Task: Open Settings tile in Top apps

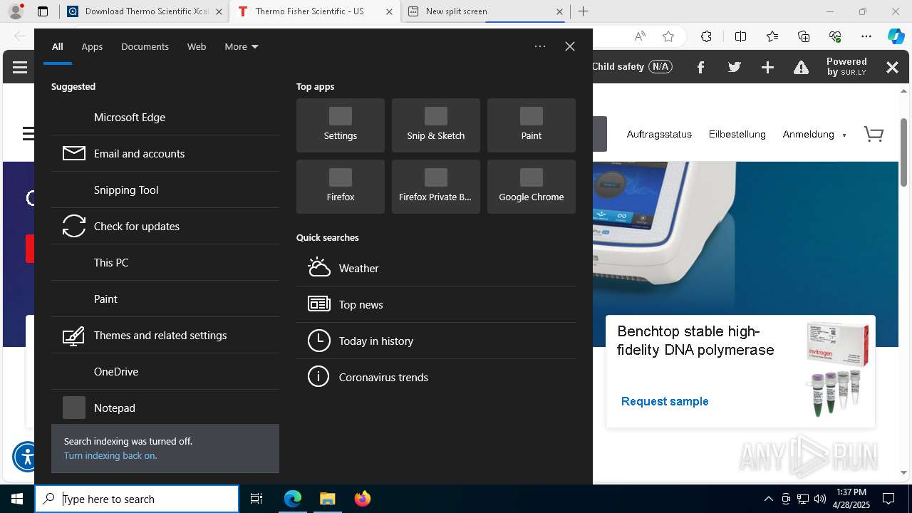Action: [x=341, y=125]
